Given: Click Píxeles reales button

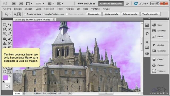Looking at the screenshot, I should pyautogui.click(x=94, y=14).
